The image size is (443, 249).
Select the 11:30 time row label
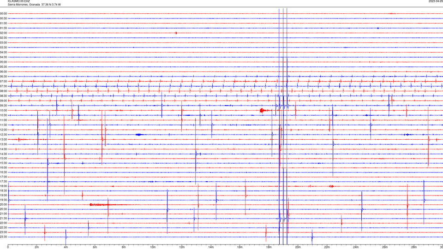[4, 125]
